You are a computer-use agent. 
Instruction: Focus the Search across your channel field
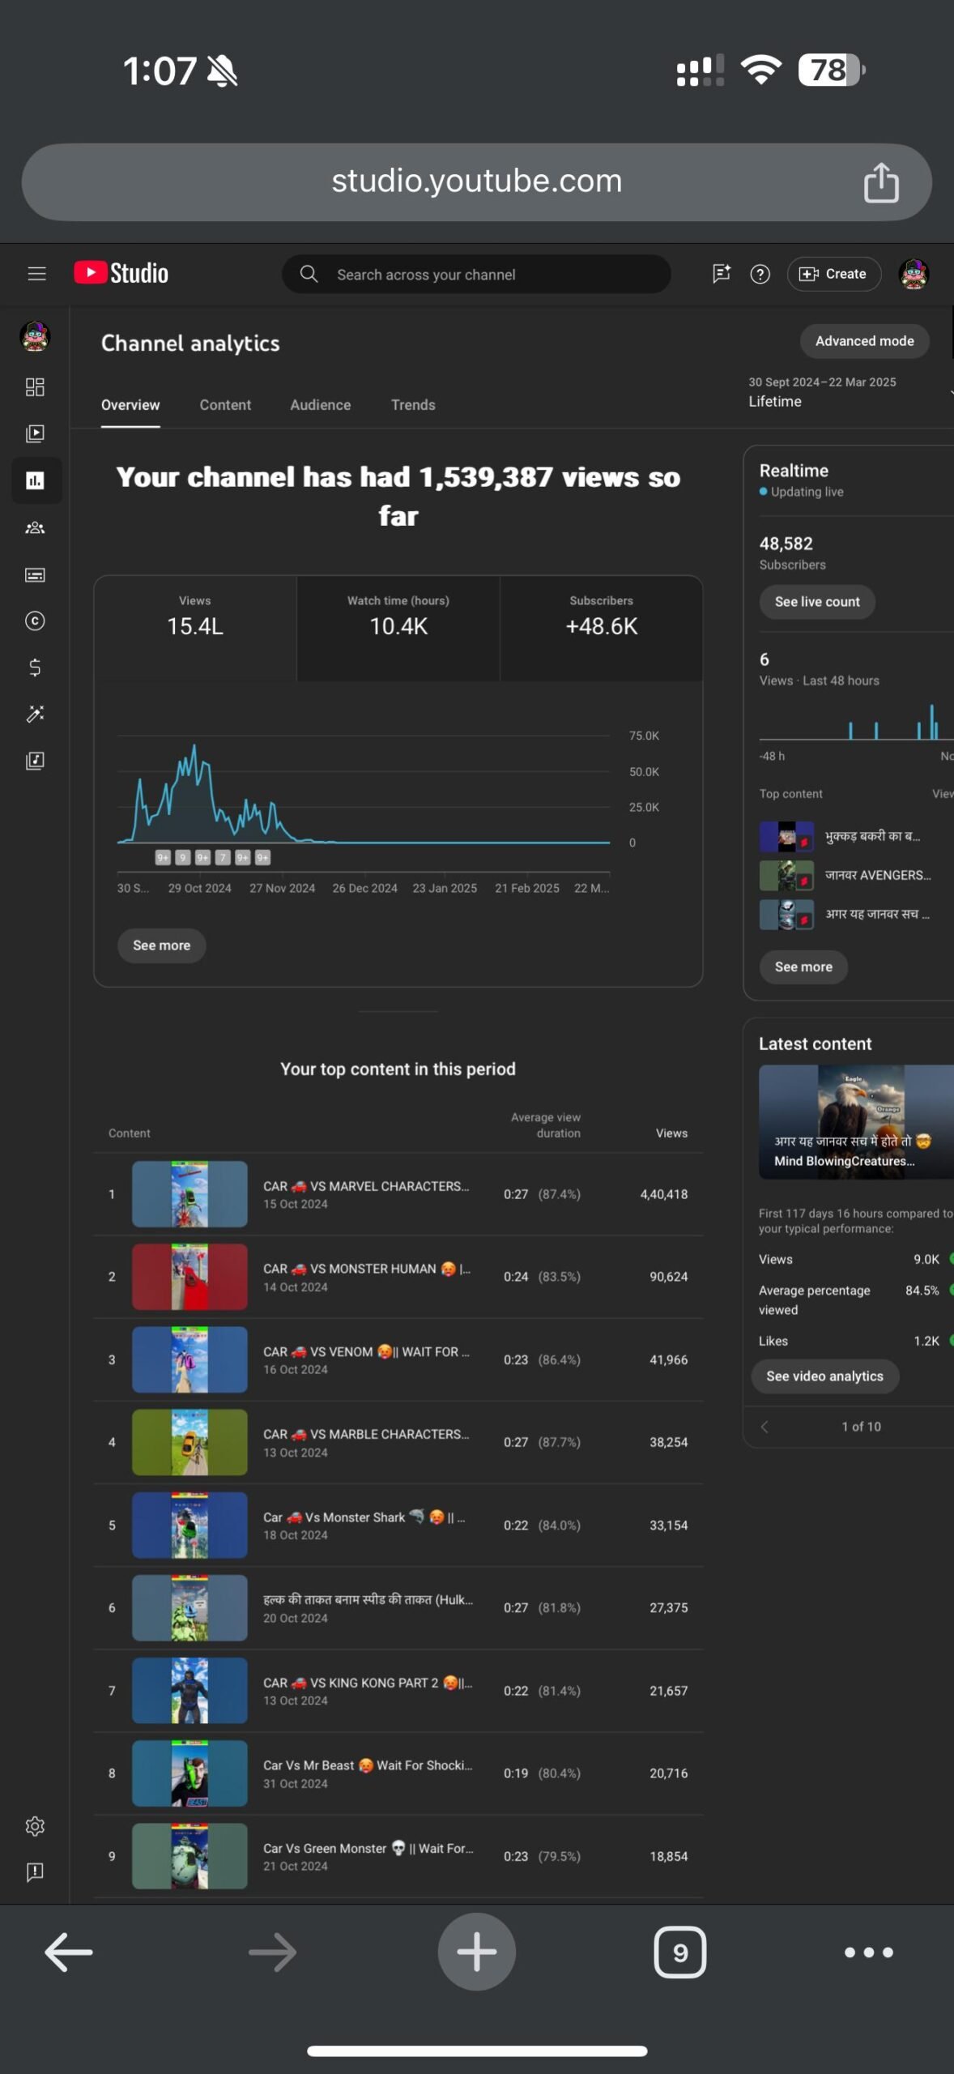pos(476,274)
